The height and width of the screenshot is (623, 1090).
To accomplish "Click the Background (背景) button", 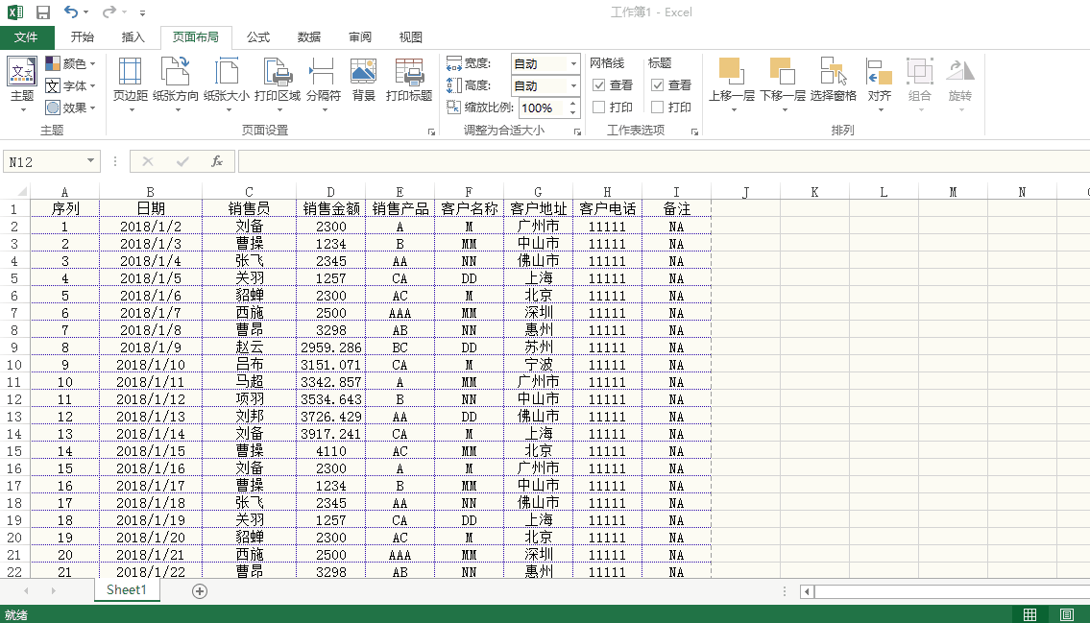I will tap(364, 81).
